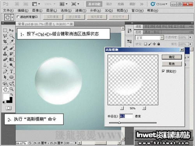Select the Gradient tool
This screenshot has height=146, width=195.
coord(11,59)
